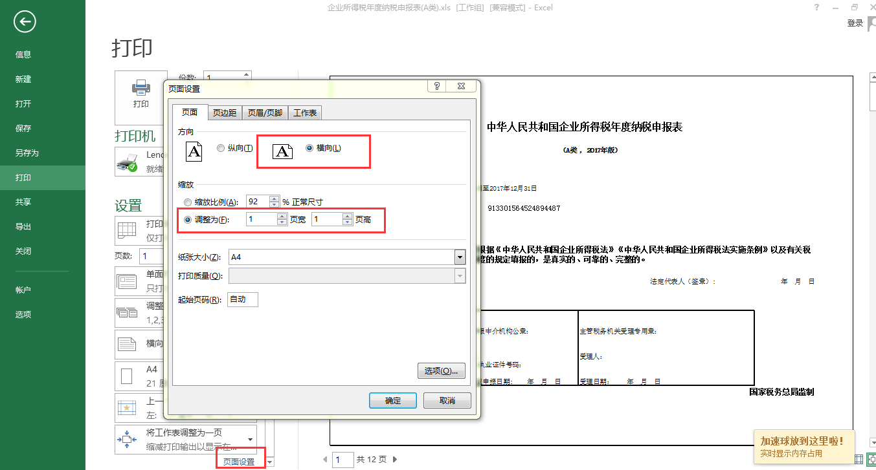
Task: Click the settings list scroll-down arrow
Action: coord(270,462)
